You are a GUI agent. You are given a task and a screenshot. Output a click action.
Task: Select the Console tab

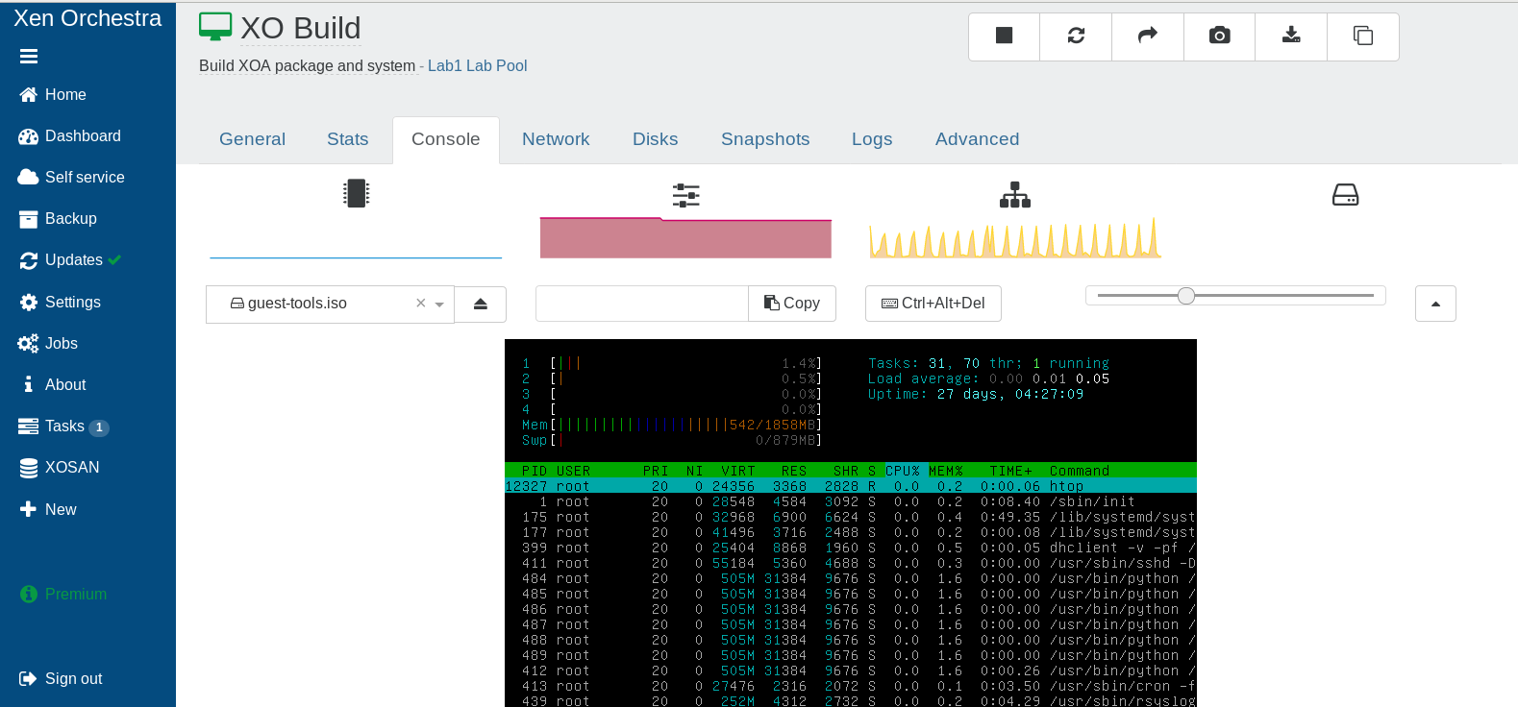[446, 139]
